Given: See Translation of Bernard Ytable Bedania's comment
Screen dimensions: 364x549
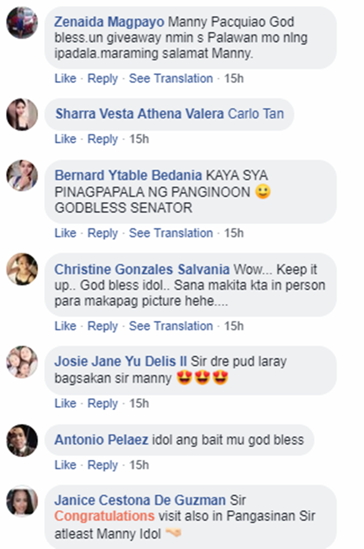Looking at the screenshot, I should (x=171, y=233).
